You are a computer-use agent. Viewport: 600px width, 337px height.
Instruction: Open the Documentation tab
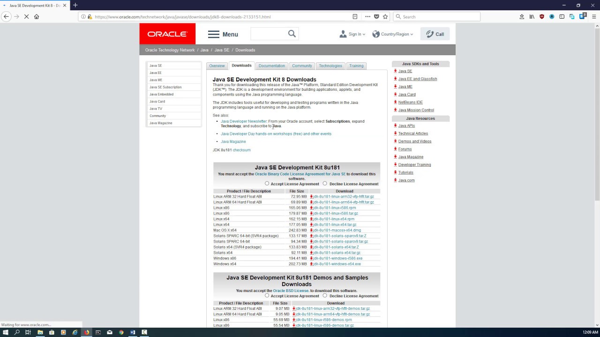pos(271,66)
